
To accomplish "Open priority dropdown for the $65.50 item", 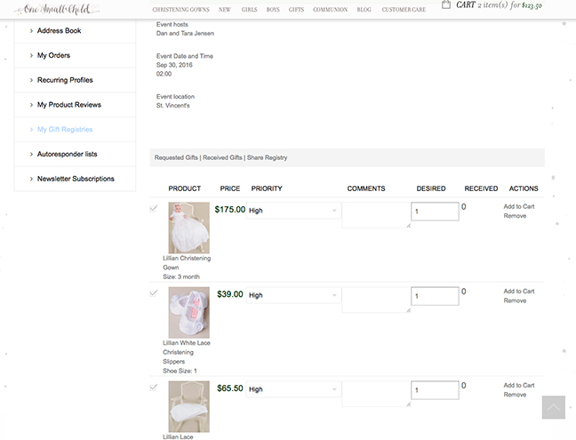I will tap(292, 389).
